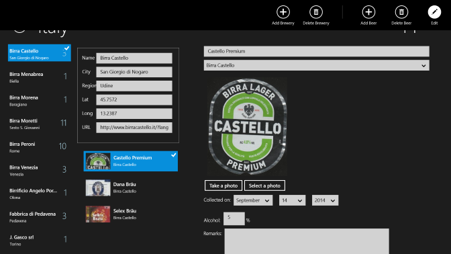Click the large Castello Premium label image
Image resolution: width=451 pixels, height=254 pixels.
click(247, 127)
